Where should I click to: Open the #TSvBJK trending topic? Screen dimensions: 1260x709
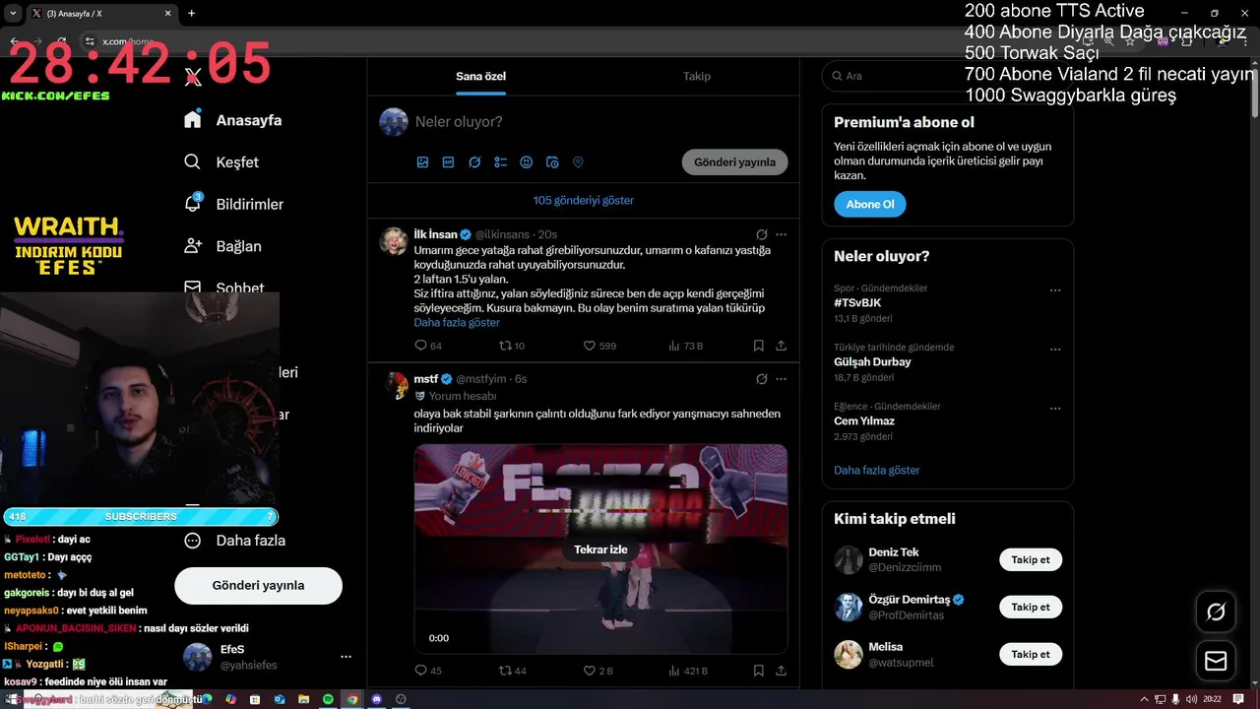tap(857, 302)
